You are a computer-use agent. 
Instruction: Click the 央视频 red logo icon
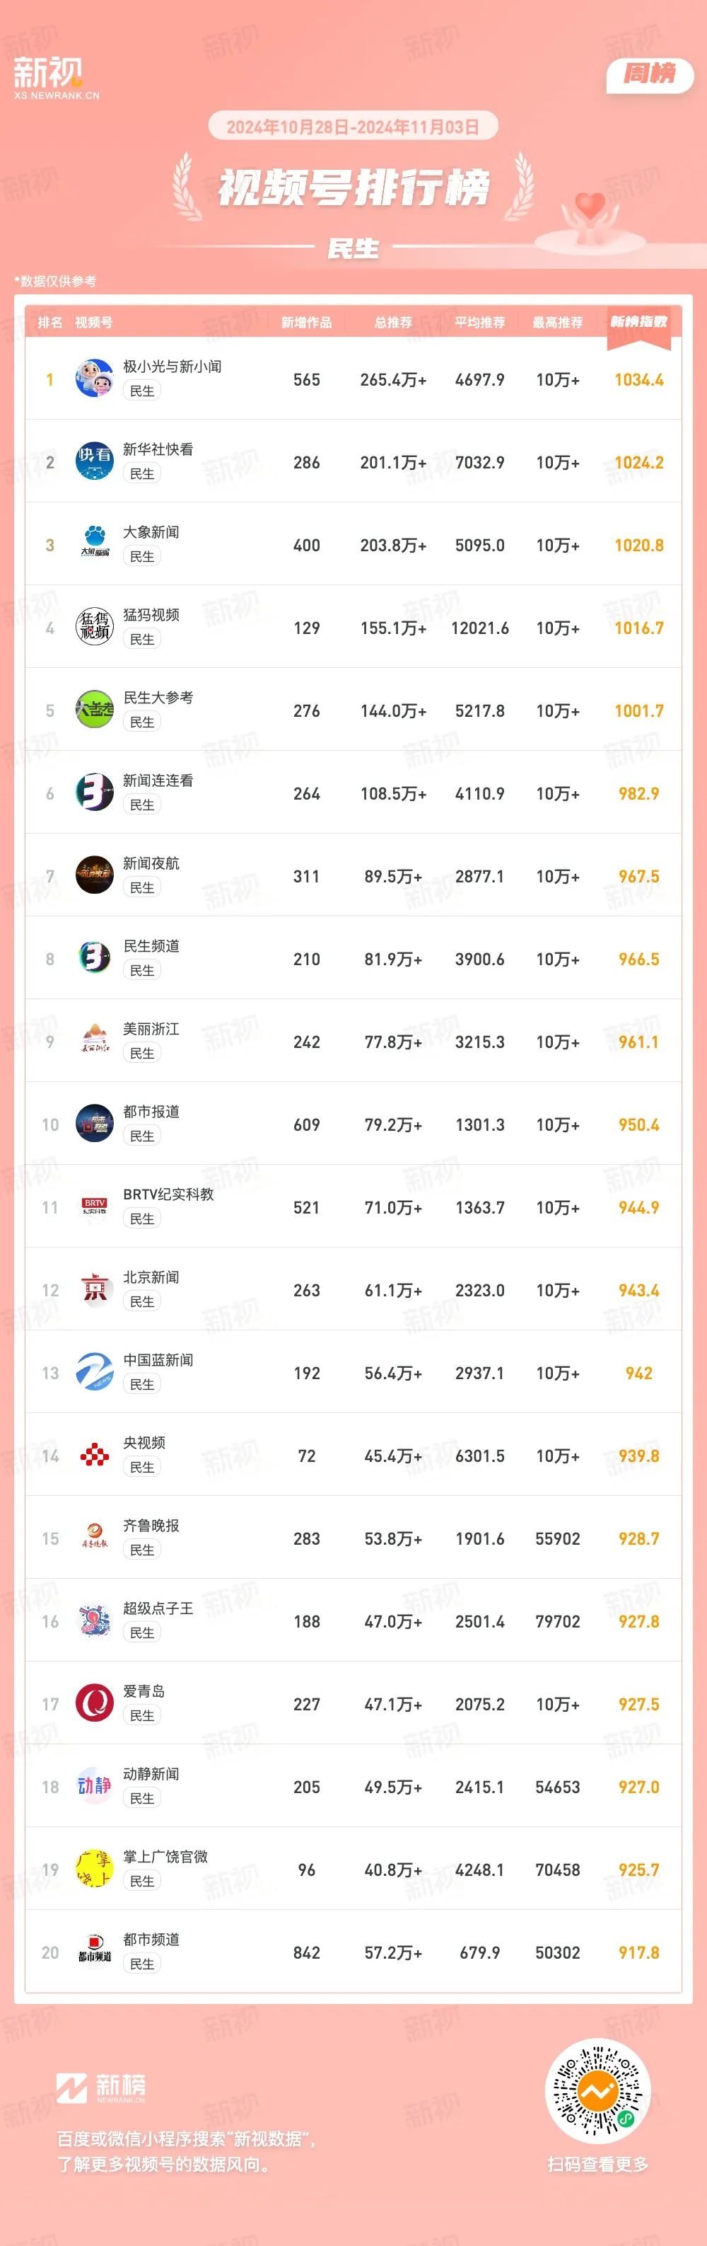[x=94, y=1454]
